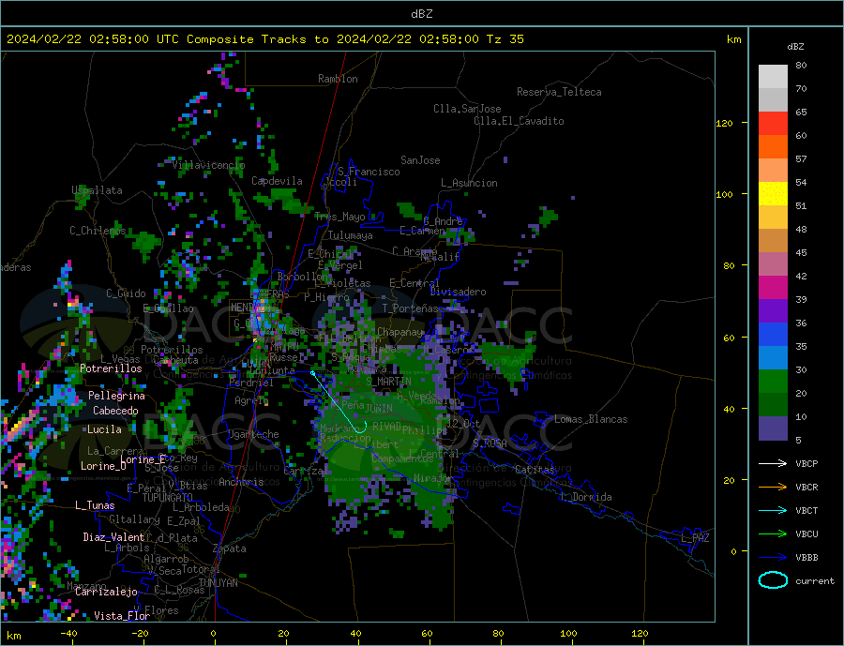Click the Clla.SanJose map label
This screenshot has width=844, height=646.
[467, 109]
